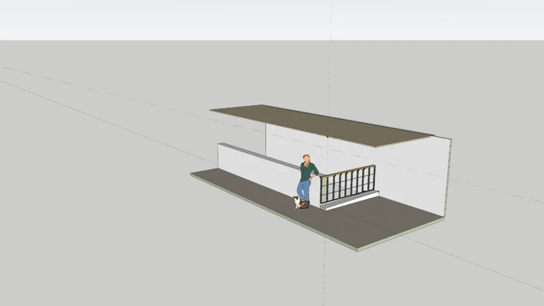This screenshot has width=544, height=306.
Task: Click the person's blue jeans
Action: pos(305,191)
